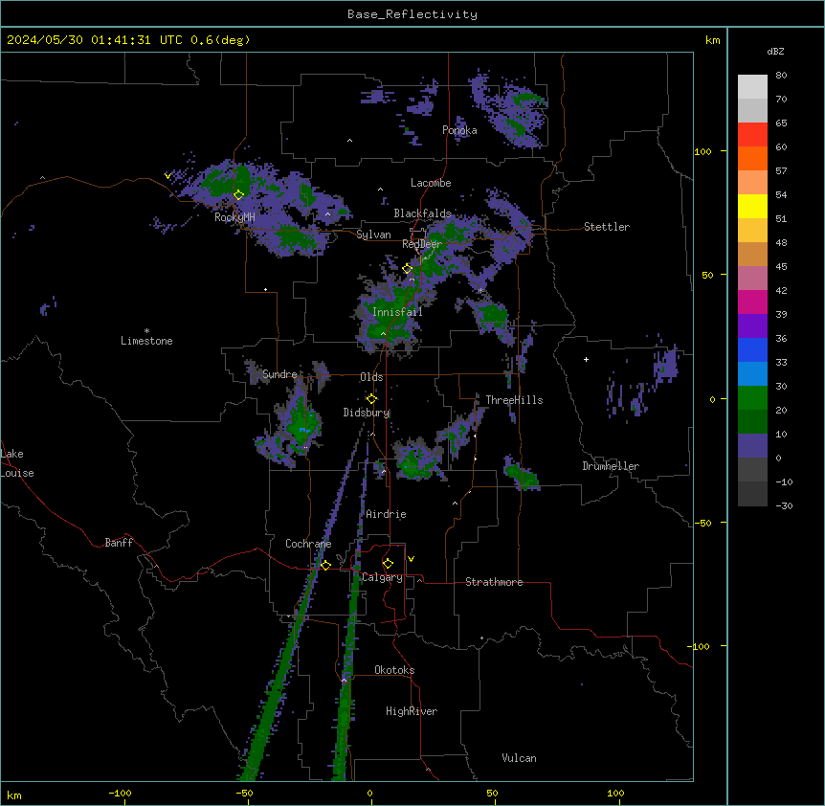Select the Vulcan label
Viewport: 825px width, 806px height.
pos(520,758)
